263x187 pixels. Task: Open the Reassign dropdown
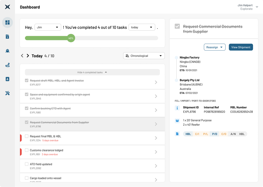(x=214, y=47)
